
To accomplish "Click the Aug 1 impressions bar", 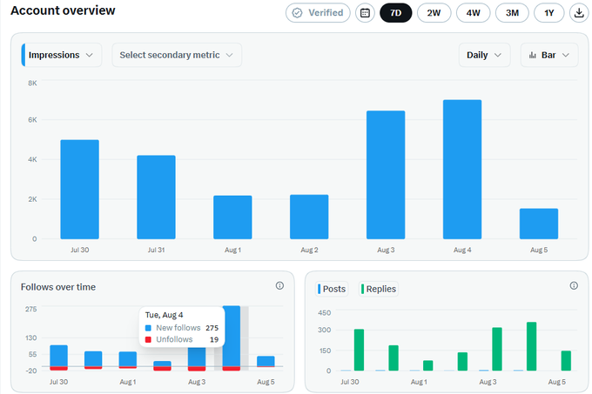I will (x=232, y=217).
